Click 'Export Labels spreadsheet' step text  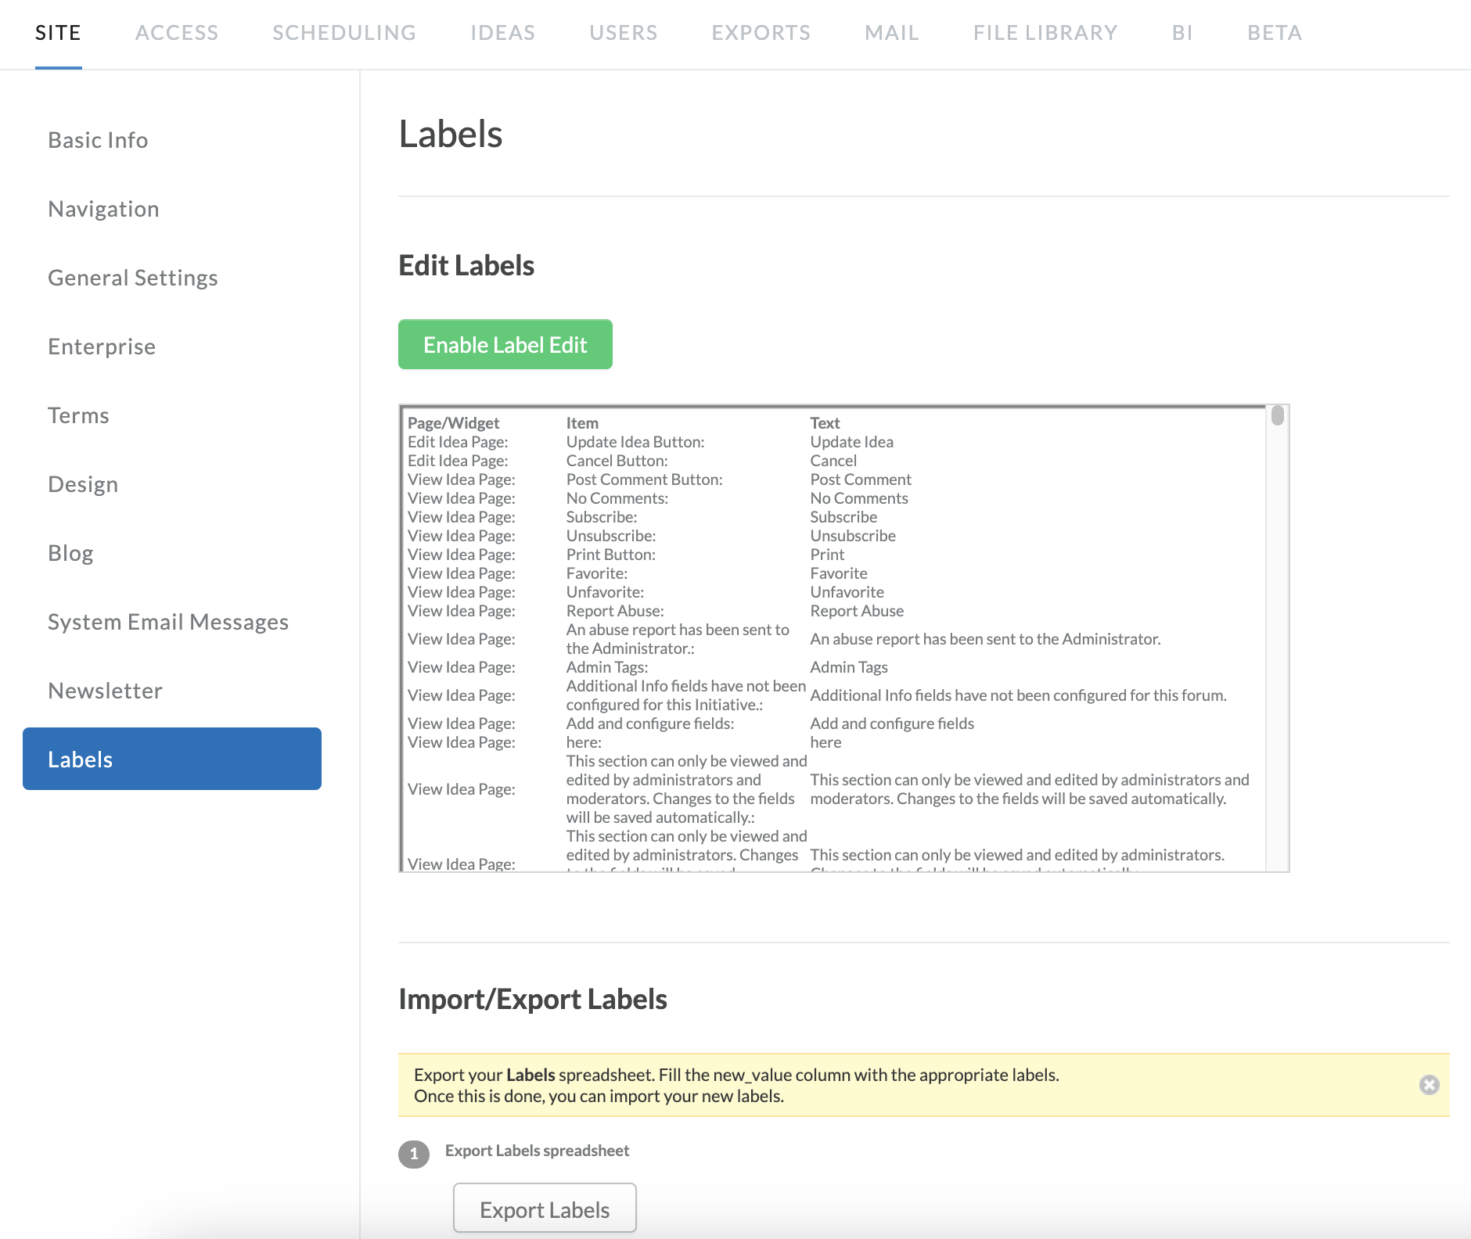point(537,1151)
